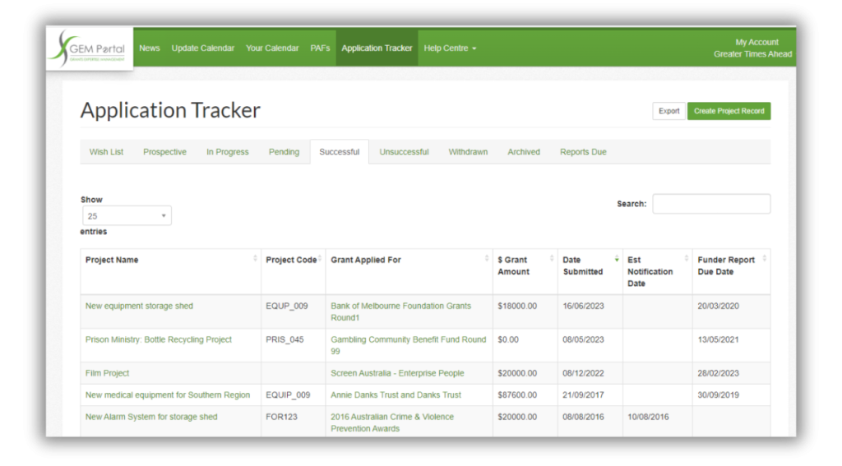Expand the Help Centre menu
The height and width of the screenshot is (466, 842).
point(449,48)
